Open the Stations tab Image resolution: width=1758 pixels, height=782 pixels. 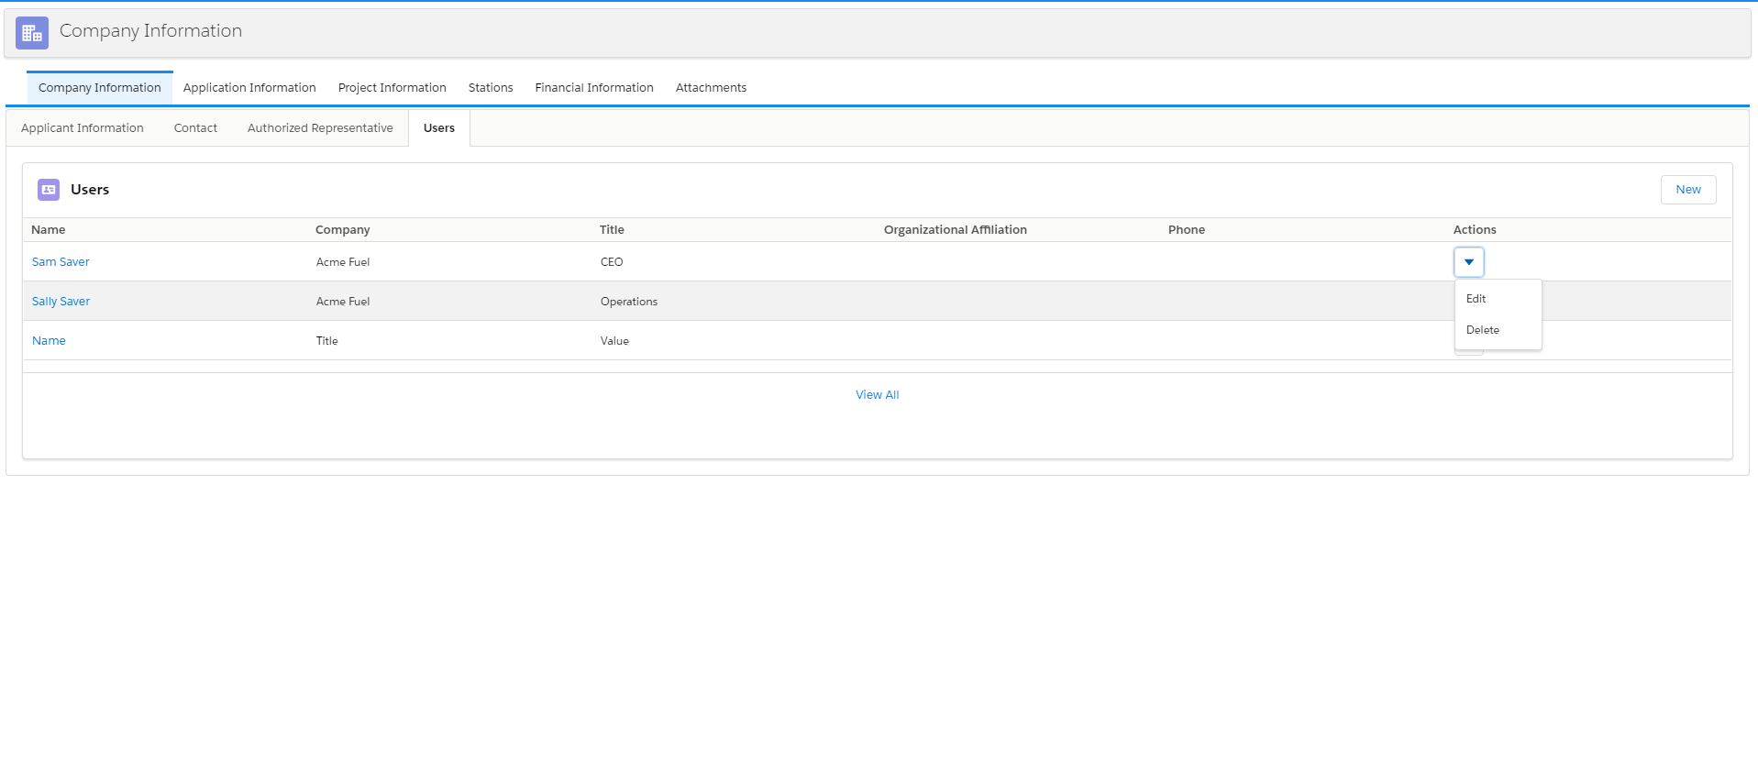[491, 88]
